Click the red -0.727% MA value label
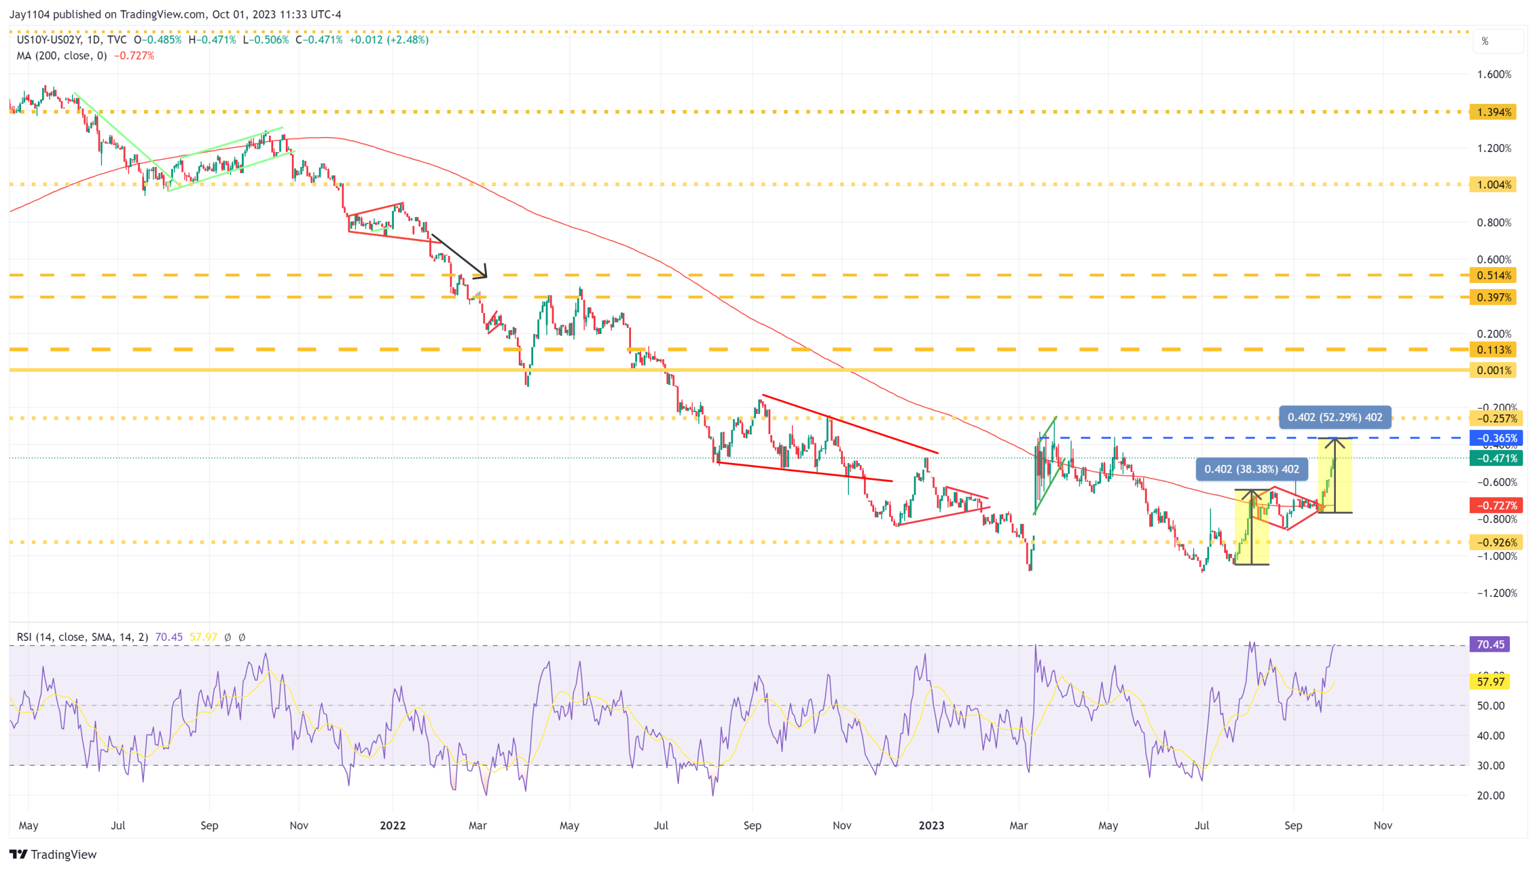 click(x=1495, y=505)
